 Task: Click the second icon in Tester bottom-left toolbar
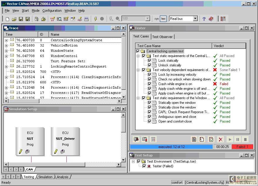[x=145, y=139]
